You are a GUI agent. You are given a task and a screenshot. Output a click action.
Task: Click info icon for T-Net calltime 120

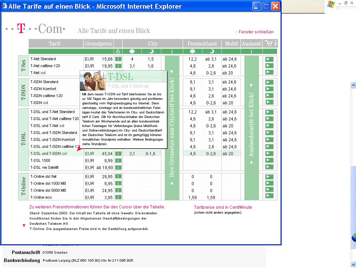pyautogui.click(x=118, y=66)
